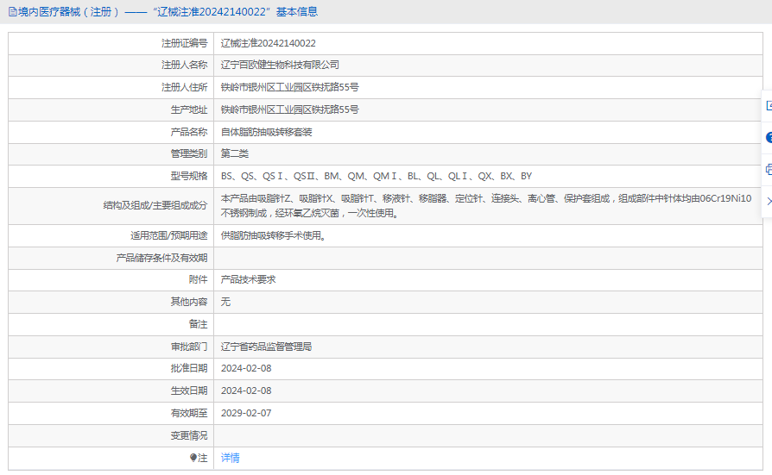Screen dimensions: 772x475
Task: Click address value in 生产地址 row
Action: [x=289, y=109]
